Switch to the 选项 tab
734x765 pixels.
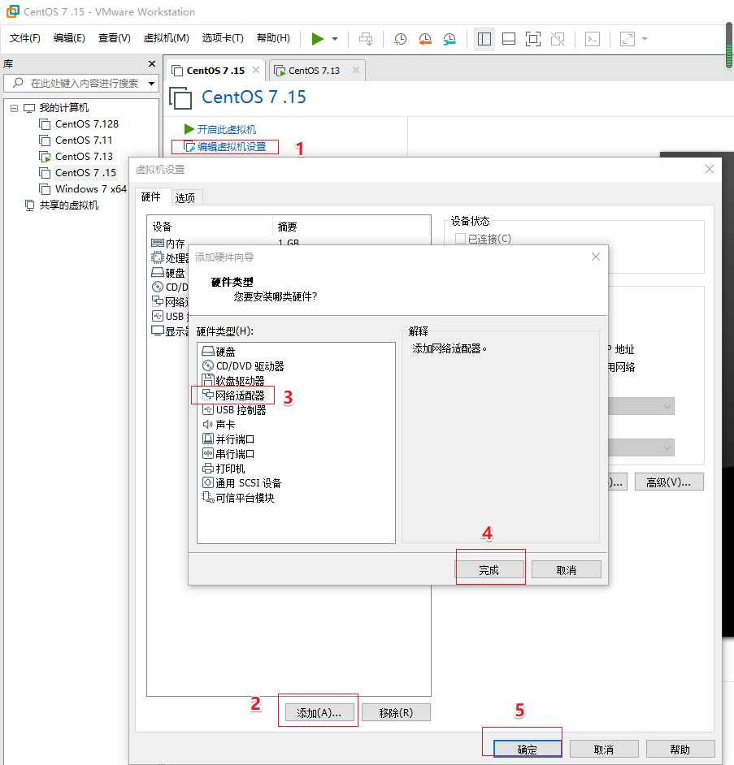coord(186,197)
